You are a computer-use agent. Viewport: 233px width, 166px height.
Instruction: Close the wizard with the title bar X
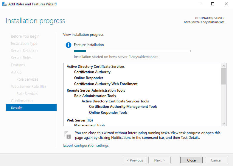[x=226, y=4]
